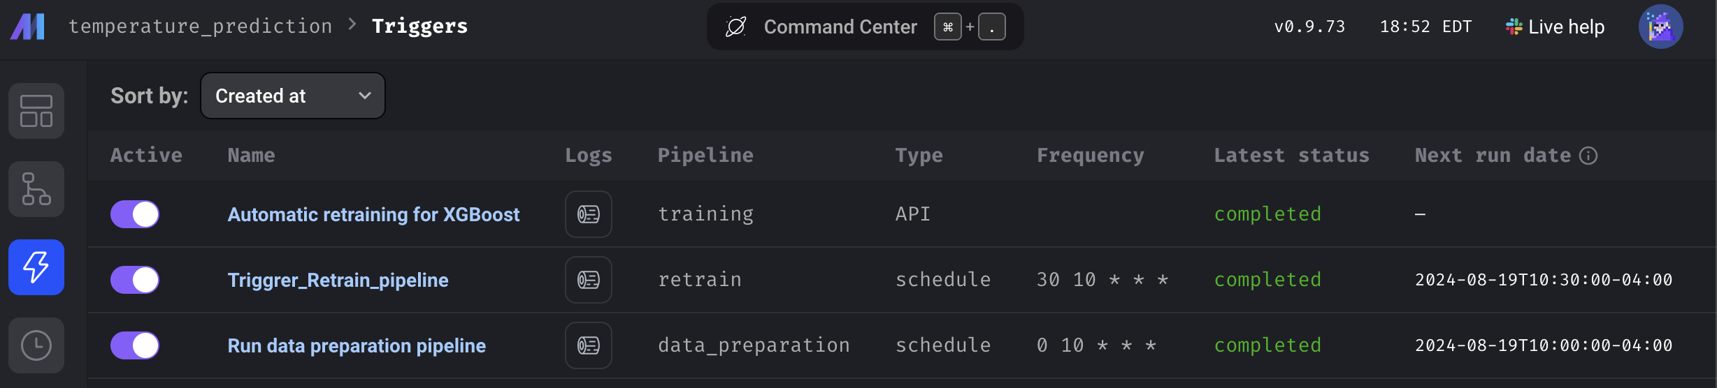
Task: Go to temperature_prediction breadcrumb
Action: (x=201, y=27)
